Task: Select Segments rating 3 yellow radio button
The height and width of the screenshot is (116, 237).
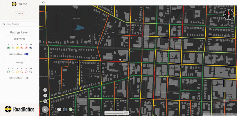Action: (x=17, y=48)
